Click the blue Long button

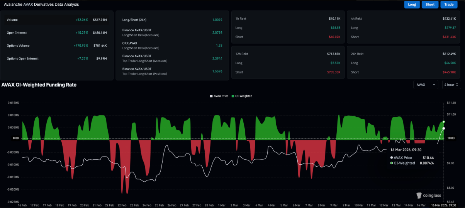tap(412, 5)
